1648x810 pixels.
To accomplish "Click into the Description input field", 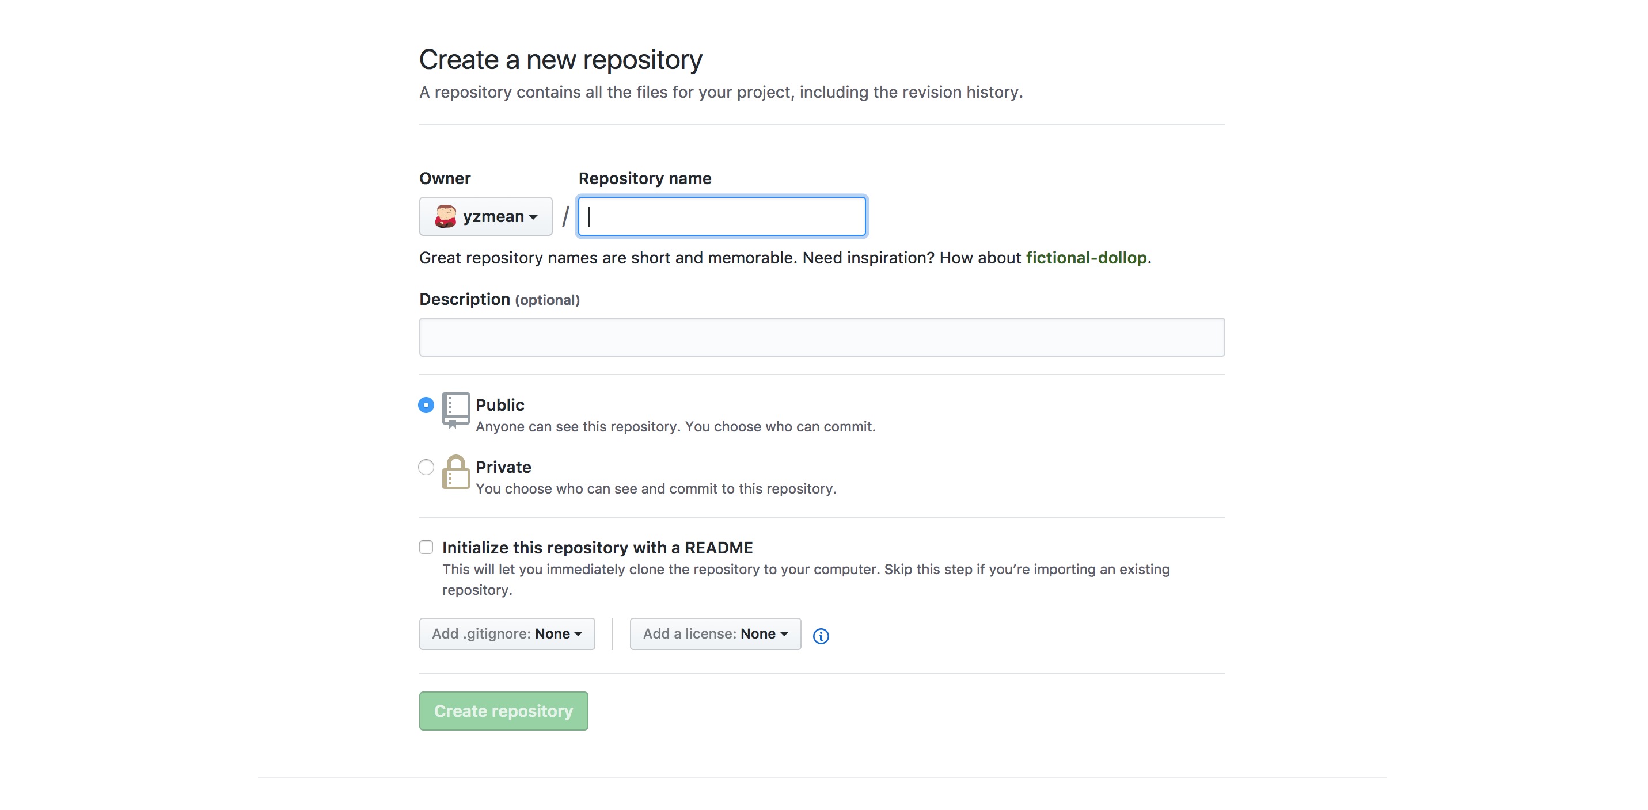I will coord(822,337).
